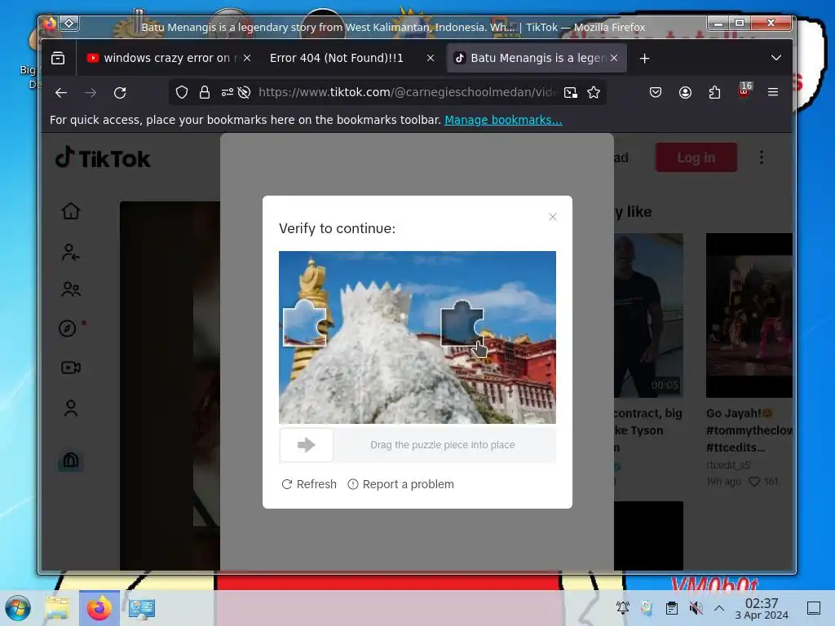Reload the current TikTok page
This screenshot has height=626, width=835.
click(x=120, y=93)
